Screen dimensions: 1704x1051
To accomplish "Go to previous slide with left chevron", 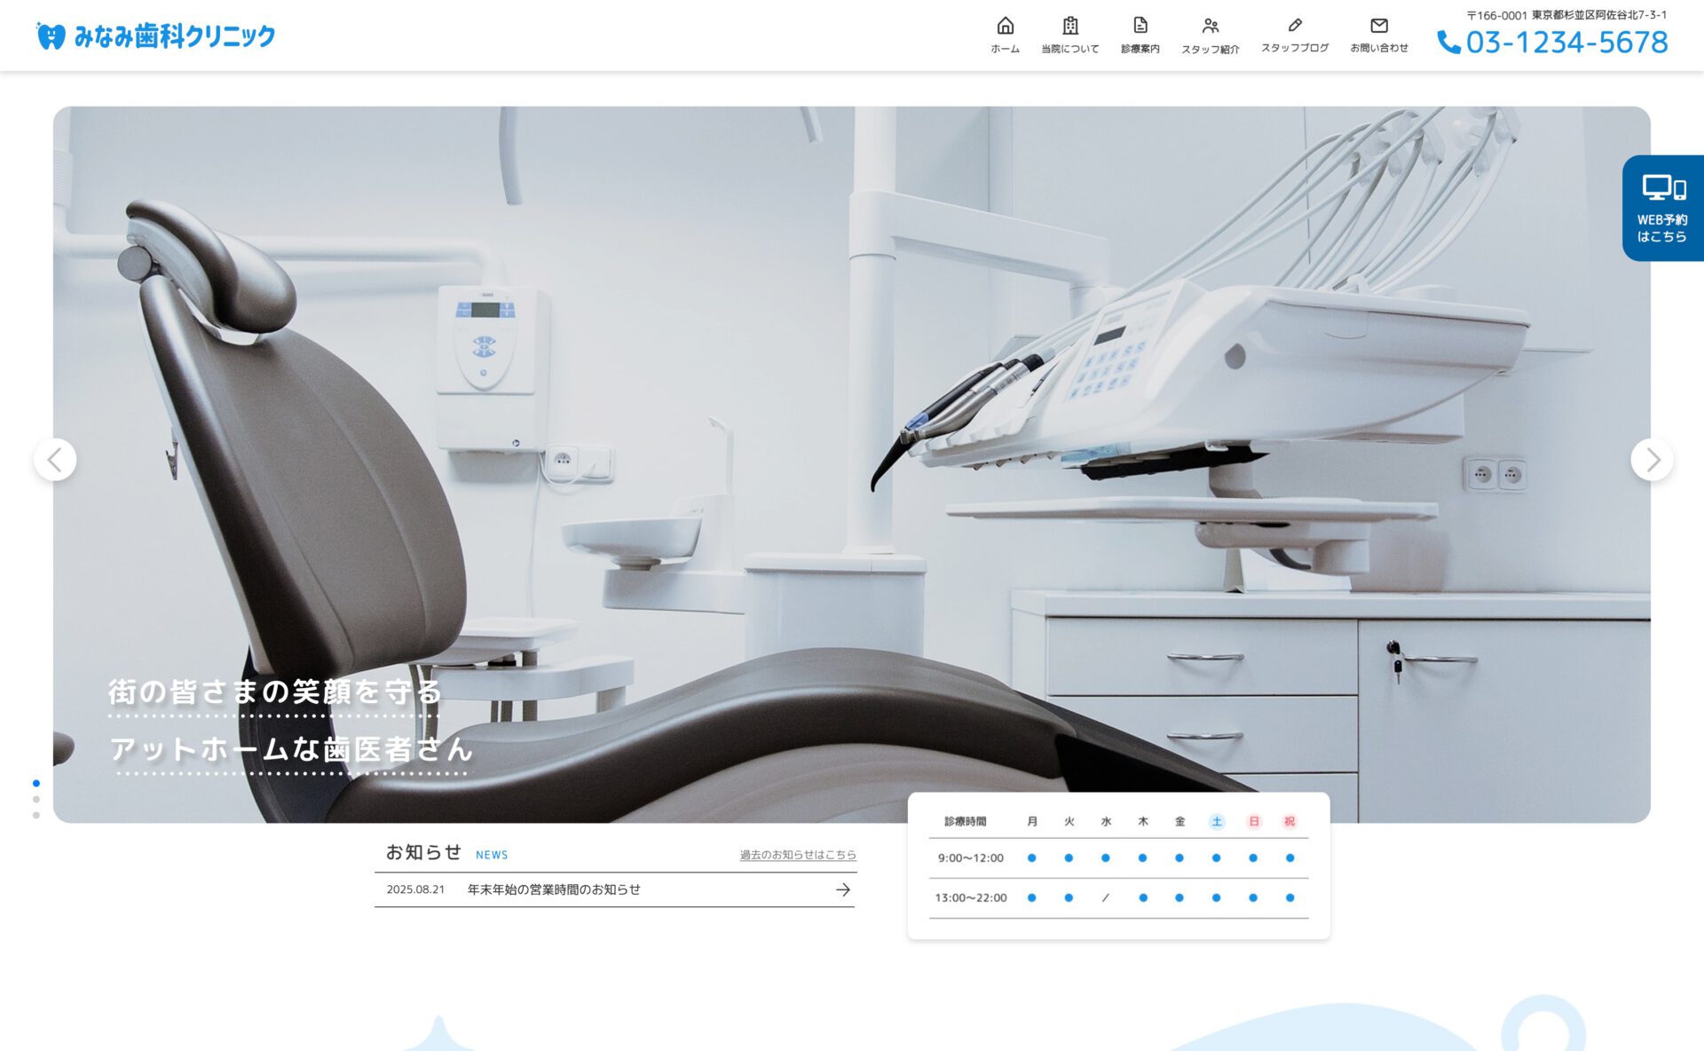I will tap(55, 460).
